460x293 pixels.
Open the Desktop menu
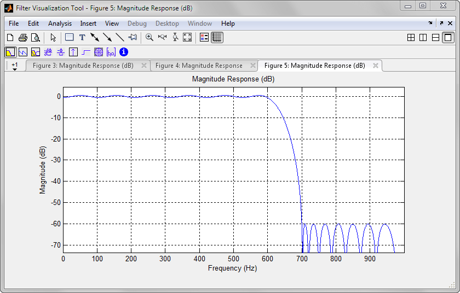pos(167,24)
